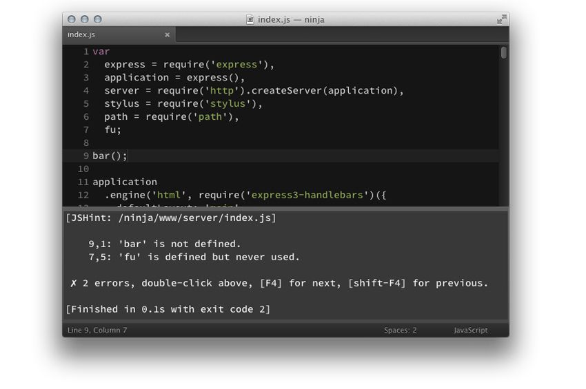Image resolution: width=586 pixels, height=389 pixels.
Task: Click the JSHint file path header line
Action: coord(170,218)
